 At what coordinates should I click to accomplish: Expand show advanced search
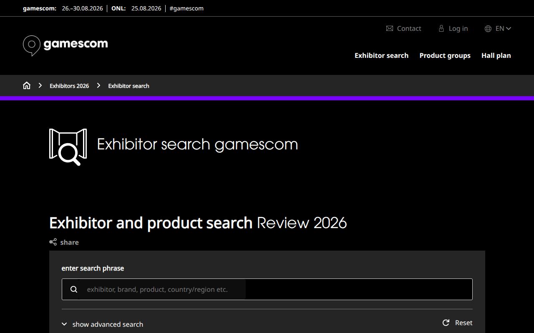(103, 324)
